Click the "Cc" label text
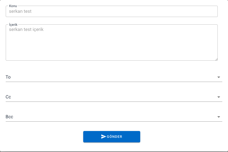Viewport: 228px width, 152px height. [x=8, y=97]
